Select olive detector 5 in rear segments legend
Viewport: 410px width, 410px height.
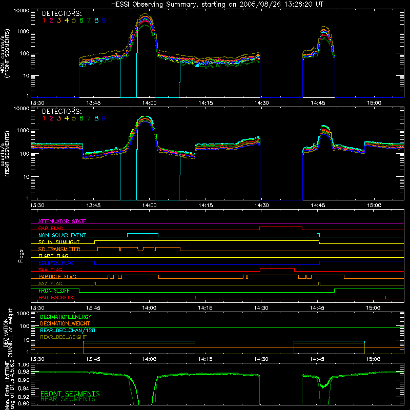(x=74, y=118)
